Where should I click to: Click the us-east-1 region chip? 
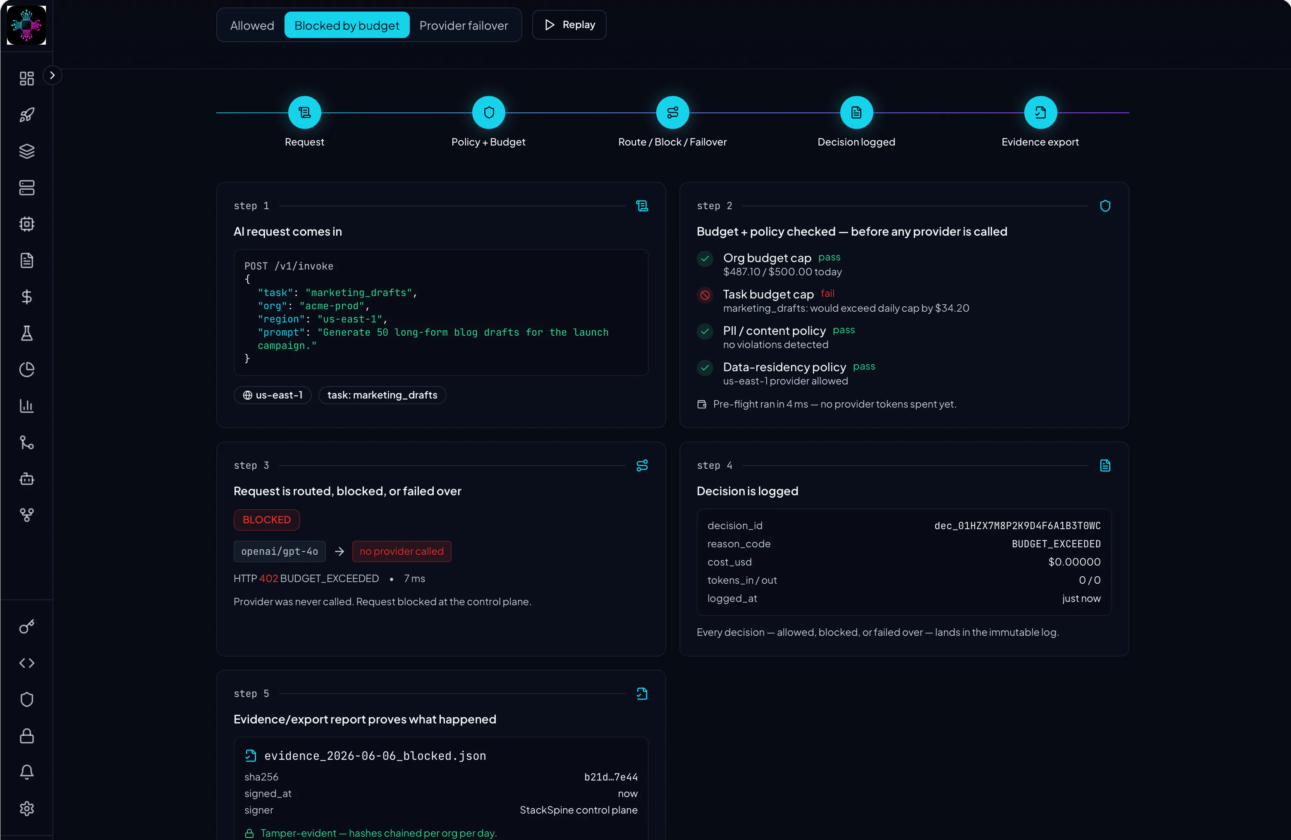click(273, 395)
